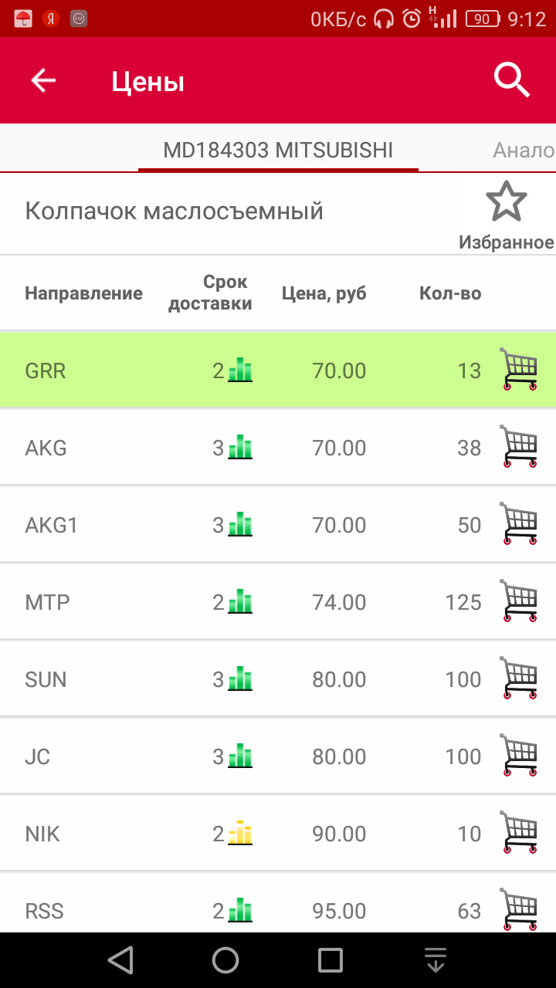
Task: Tap the back arrow in header
Action: click(x=43, y=80)
